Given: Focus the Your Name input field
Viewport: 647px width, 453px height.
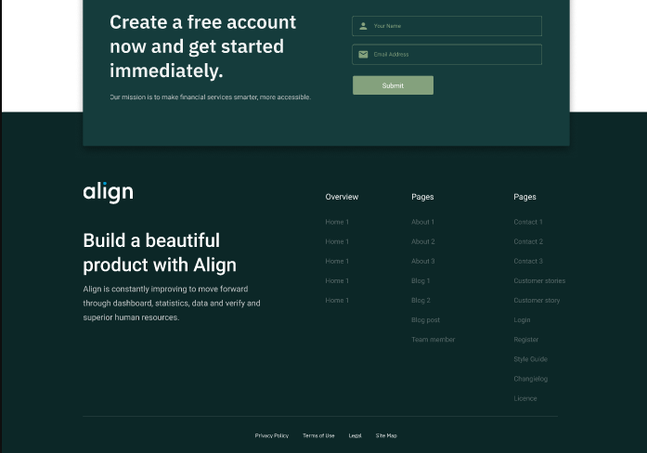Looking at the screenshot, I should (x=446, y=26).
